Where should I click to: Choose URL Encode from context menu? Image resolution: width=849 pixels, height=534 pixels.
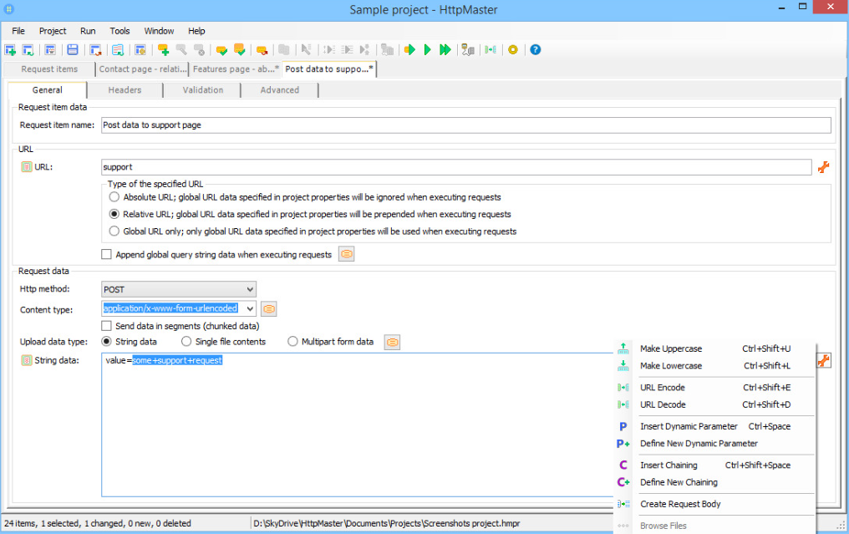[714, 388]
